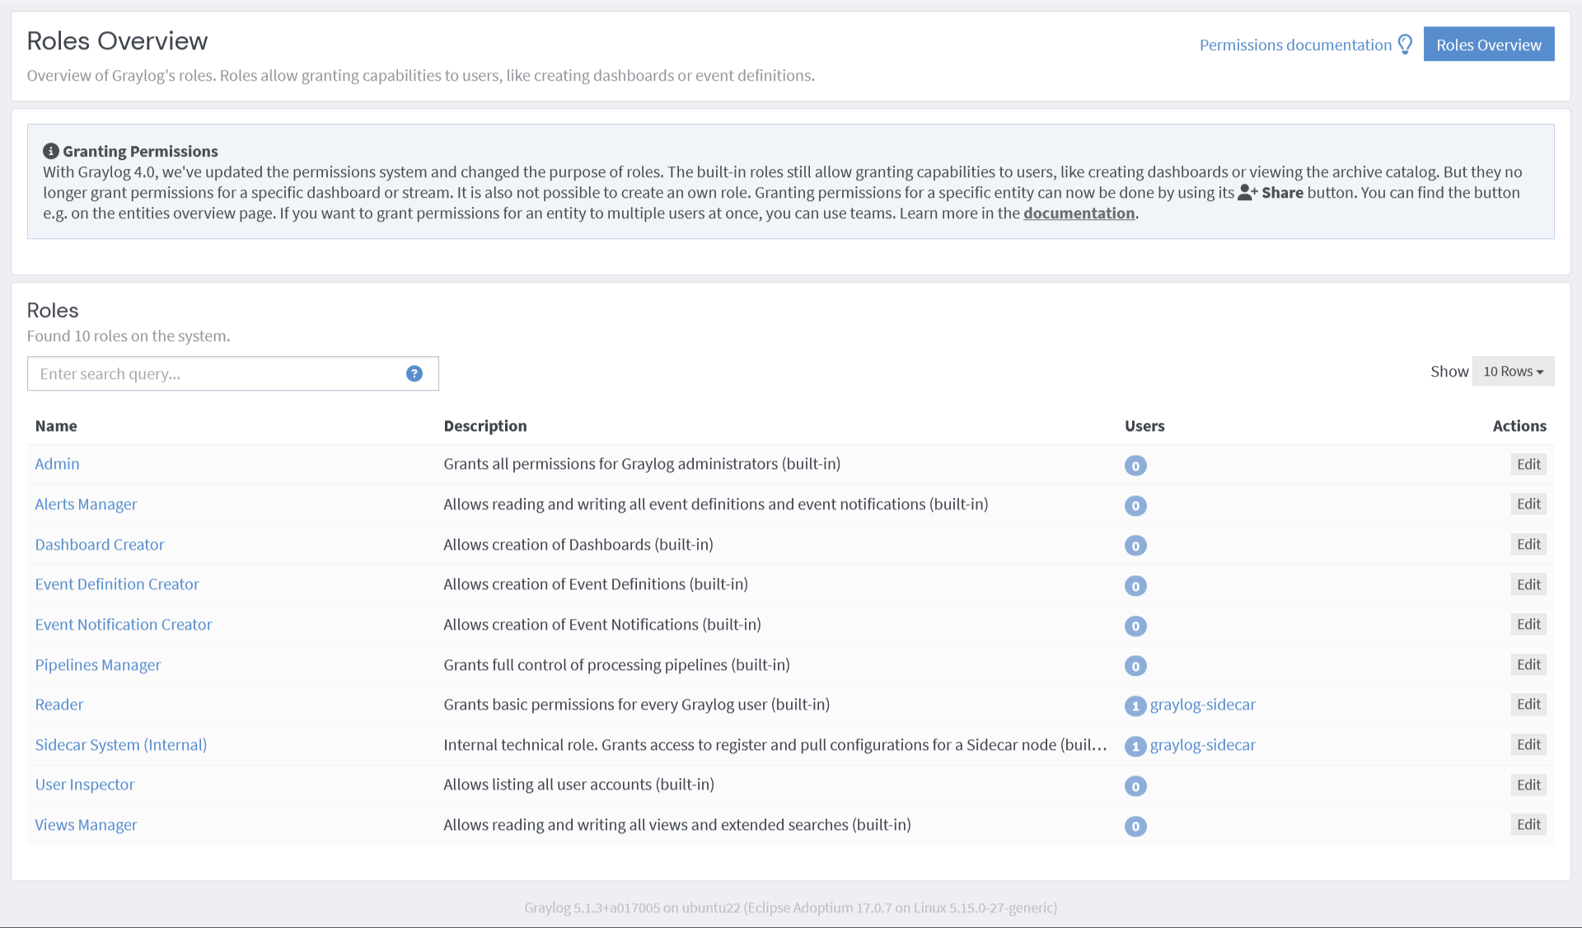Click the user count badge for Reader
Screen dimensions: 1582x928
(1135, 705)
